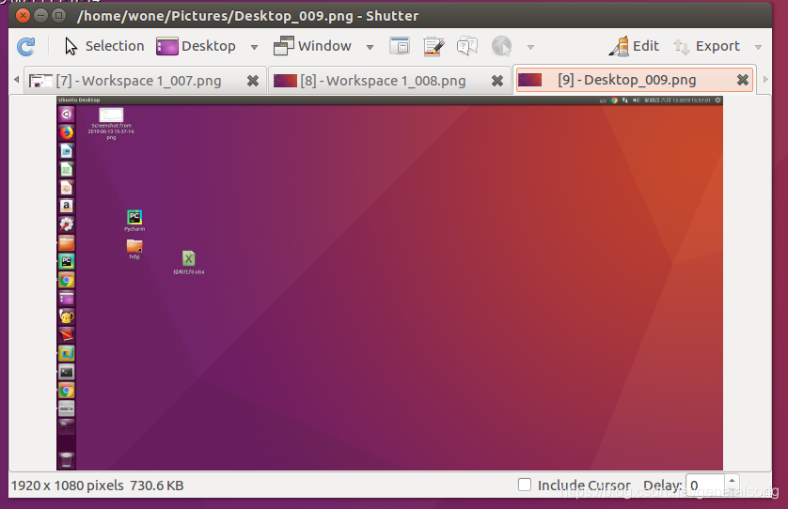
Task: Click the redo last screenshot icon
Action: click(25, 47)
